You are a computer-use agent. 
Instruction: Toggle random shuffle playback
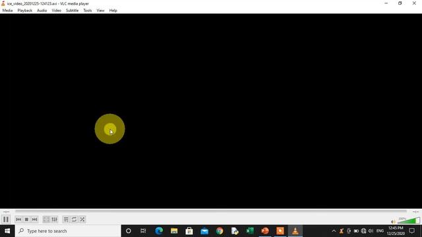pyautogui.click(x=82, y=219)
